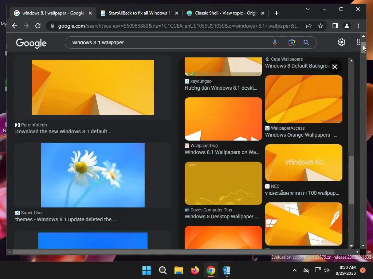This screenshot has height=279, width=373.
Task: Open a new Chrome tab
Action: coord(276,13)
